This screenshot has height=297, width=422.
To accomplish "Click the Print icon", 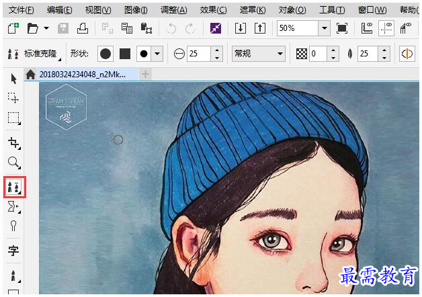I will 83,28.
